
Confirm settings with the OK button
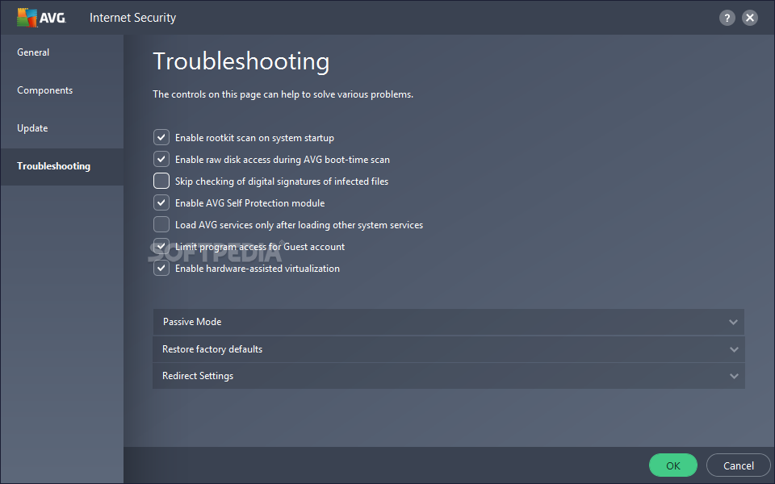pyautogui.click(x=673, y=465)
